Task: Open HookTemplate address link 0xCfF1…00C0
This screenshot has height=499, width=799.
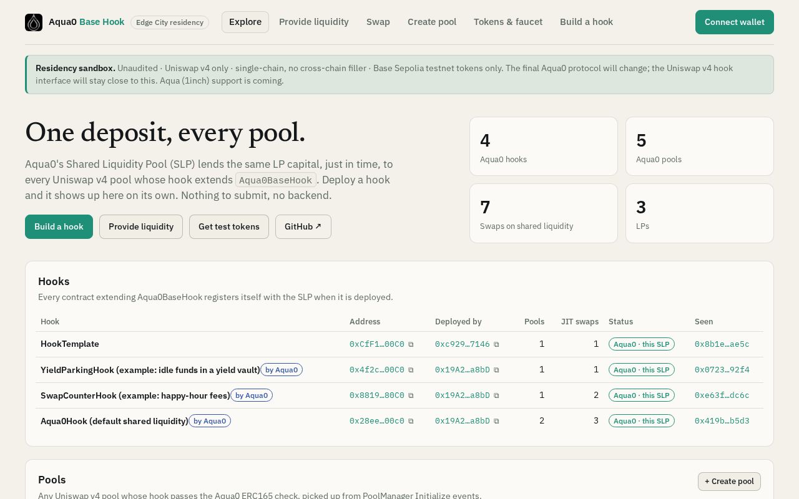Action: click(377, 344)
